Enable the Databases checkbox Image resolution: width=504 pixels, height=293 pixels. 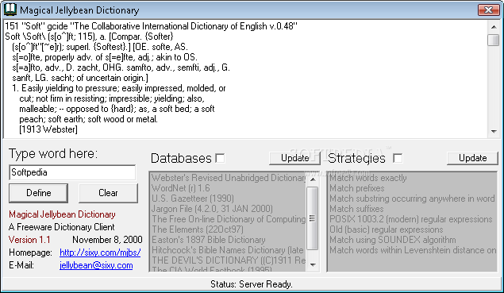click(220, 158)
